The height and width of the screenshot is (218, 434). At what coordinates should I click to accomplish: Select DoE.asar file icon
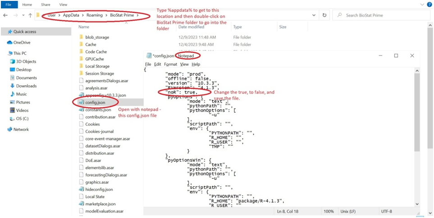[81, 160]
